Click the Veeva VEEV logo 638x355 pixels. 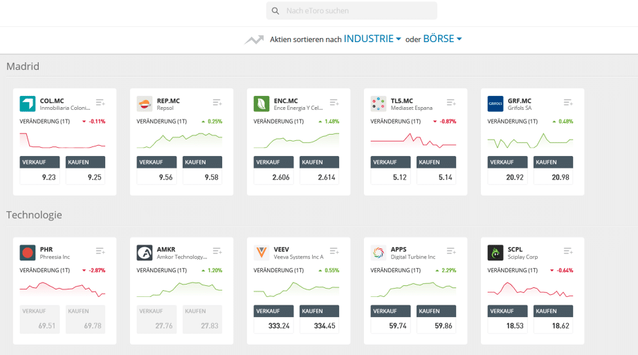click(262, 253)
